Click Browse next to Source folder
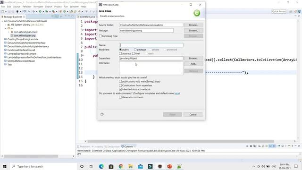 pos(193,25)
